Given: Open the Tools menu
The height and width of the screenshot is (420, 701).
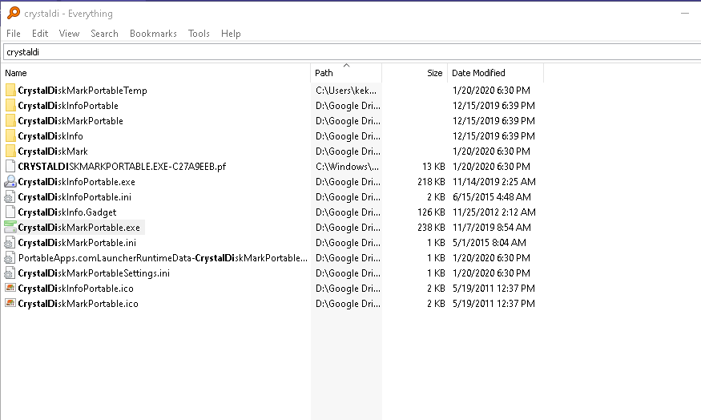Looking at the screenshot, I should click(x=199, y=34).
